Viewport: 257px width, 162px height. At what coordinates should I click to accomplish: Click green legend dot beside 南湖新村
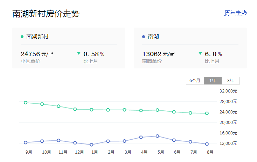click(22, 36)
